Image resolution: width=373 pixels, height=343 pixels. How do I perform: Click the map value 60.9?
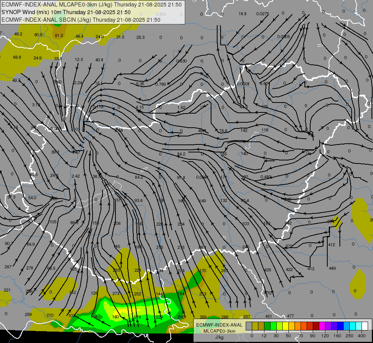tap(38, 35)
